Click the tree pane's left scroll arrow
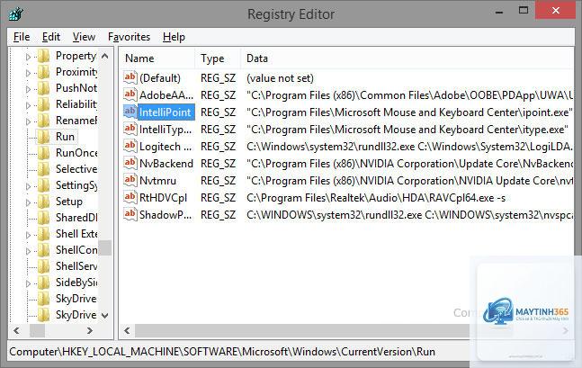 tap(16, 330)
